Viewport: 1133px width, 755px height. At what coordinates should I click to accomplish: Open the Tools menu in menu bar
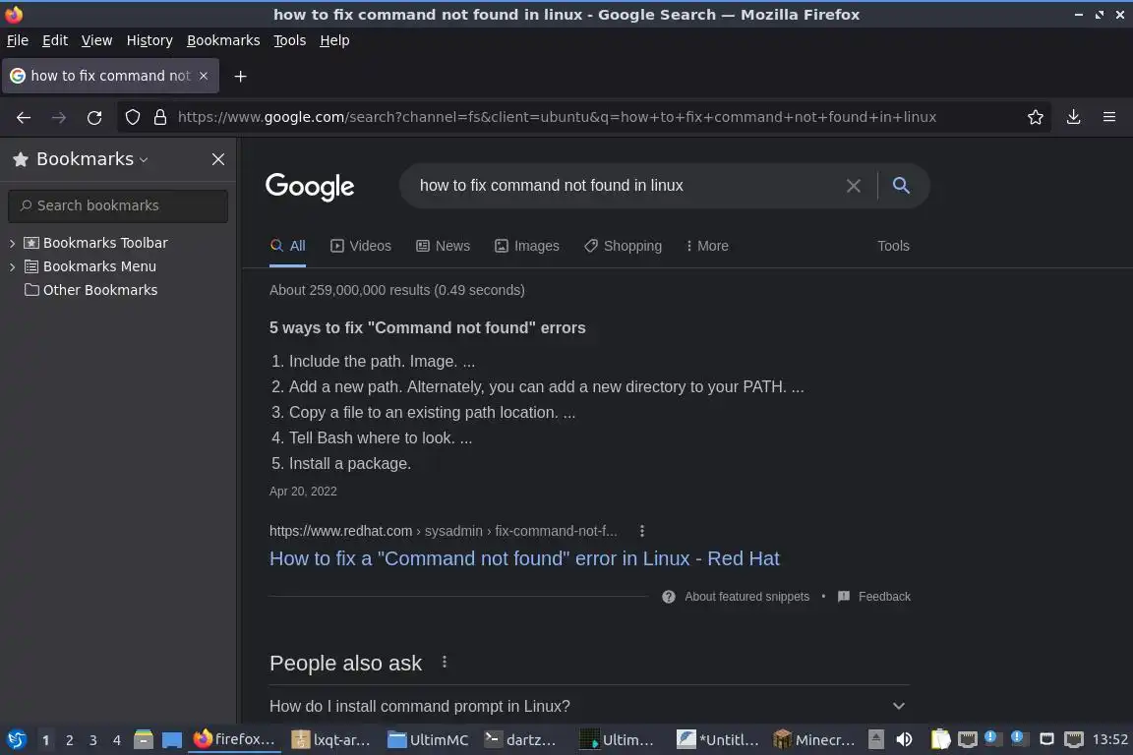[x=290, y=40]
